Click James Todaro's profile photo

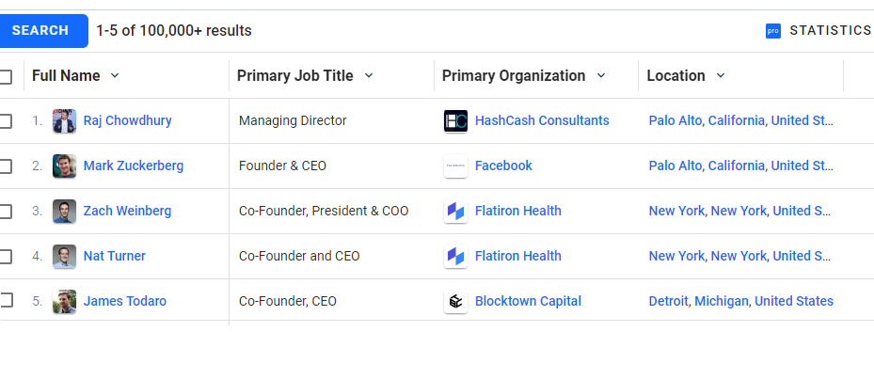tap(64, 302)
